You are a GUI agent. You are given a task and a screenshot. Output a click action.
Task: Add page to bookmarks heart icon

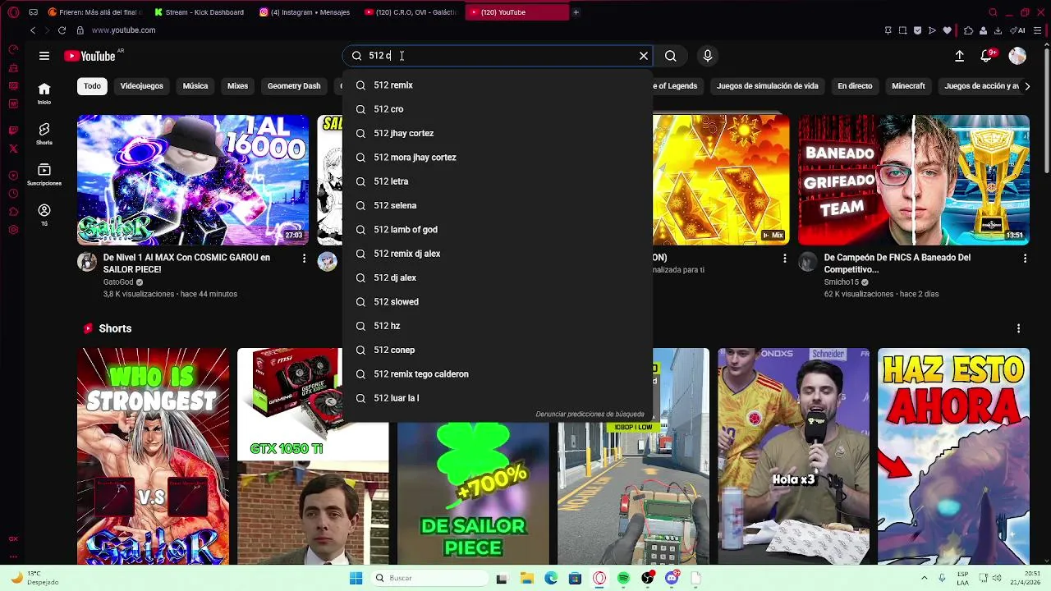point(947,30)
